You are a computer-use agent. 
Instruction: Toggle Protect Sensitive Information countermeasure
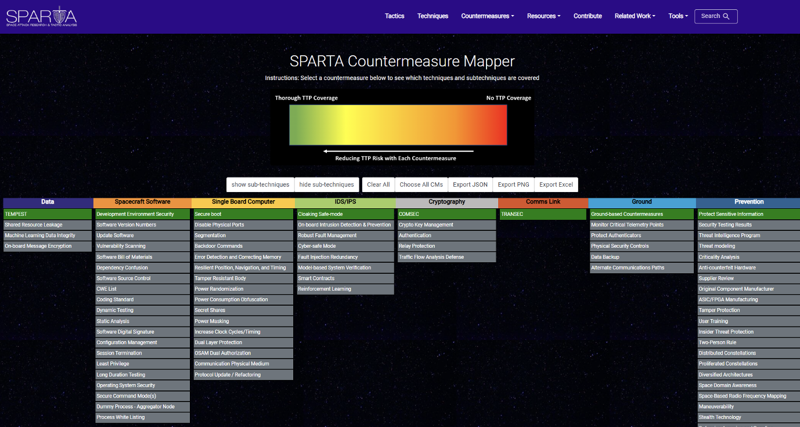pyautogui.click(x=748, y=214)
